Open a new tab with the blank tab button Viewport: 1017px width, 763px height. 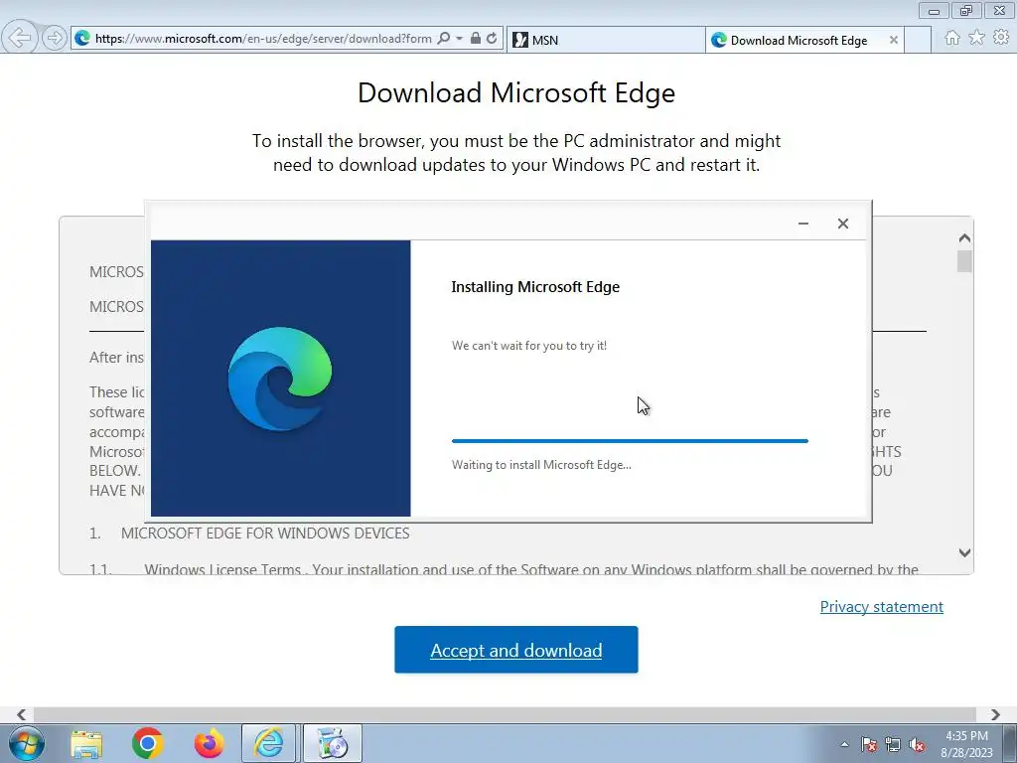(918, 40)
